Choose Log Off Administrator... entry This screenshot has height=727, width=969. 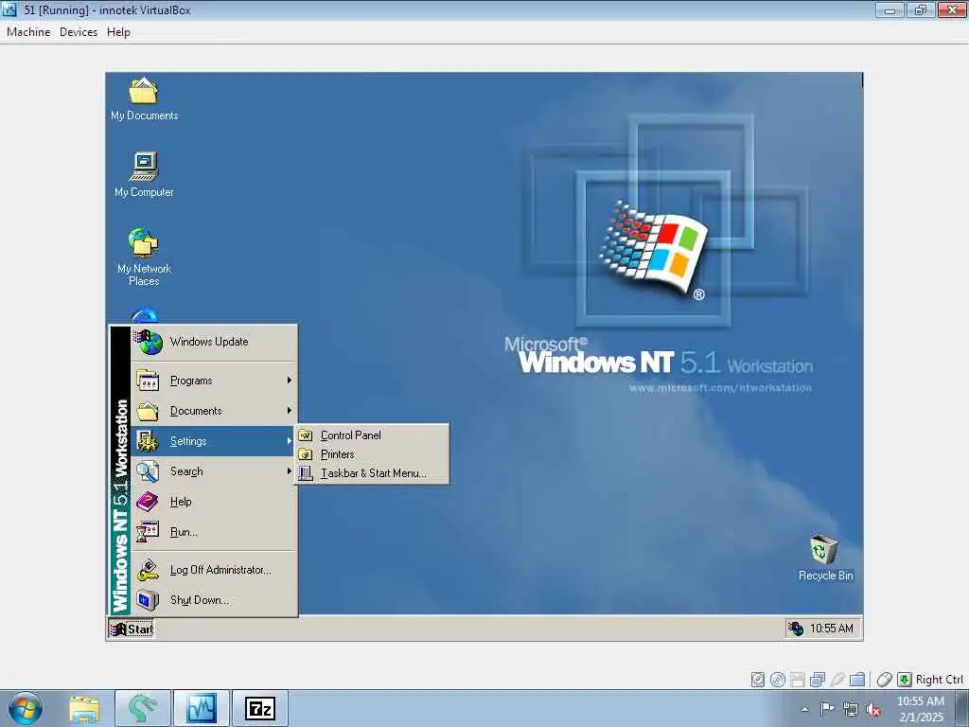click(x=214, y=569)
